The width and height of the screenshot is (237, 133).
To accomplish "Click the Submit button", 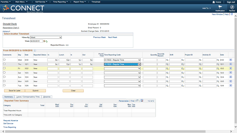I will [36, 91].
